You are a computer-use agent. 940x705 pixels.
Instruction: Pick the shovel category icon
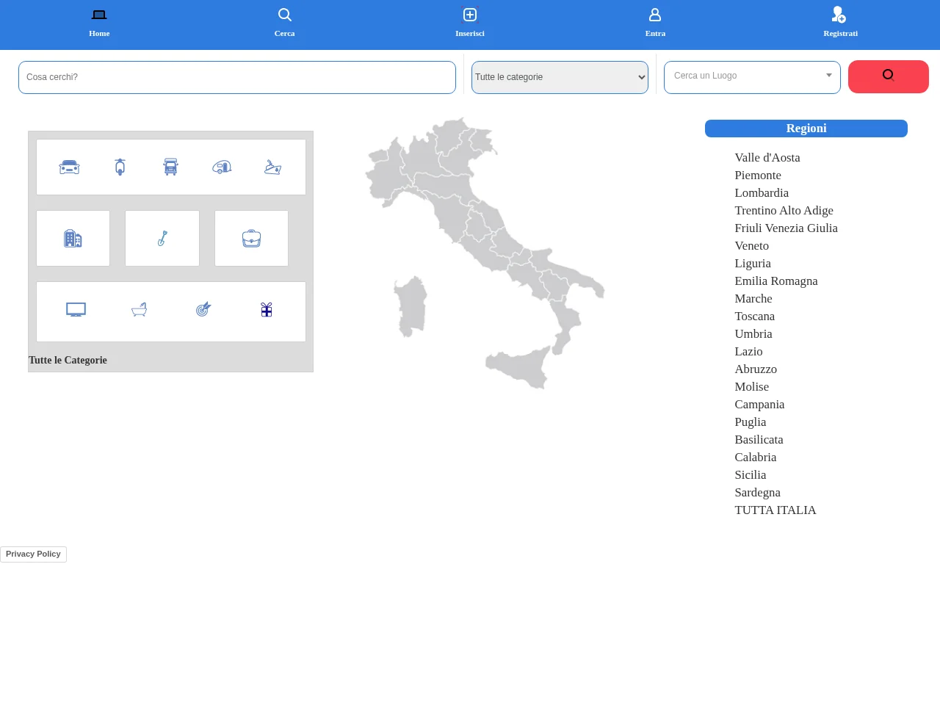pyautogui.click(x=162, y=238)
